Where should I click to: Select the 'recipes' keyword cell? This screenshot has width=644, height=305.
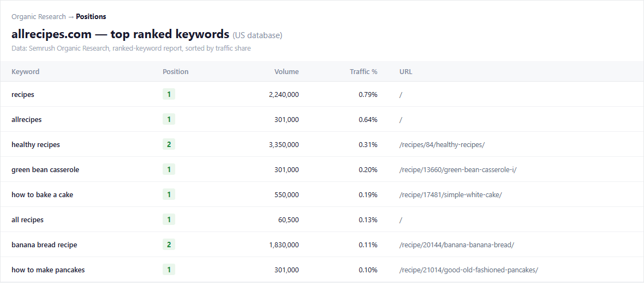click(23, 95)
